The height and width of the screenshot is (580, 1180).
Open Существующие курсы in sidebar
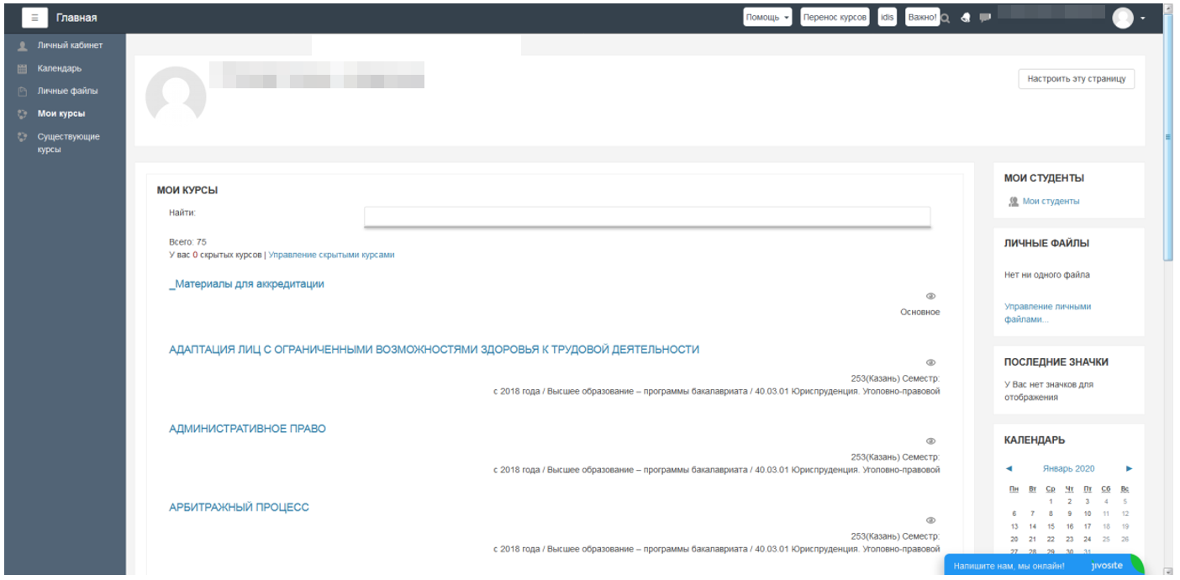click(x=68, y=143)
